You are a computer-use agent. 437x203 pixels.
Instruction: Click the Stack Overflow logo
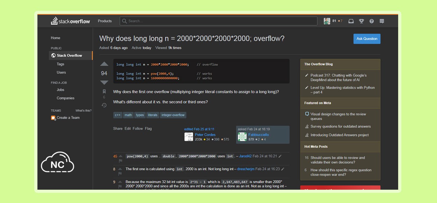(71, 21)
